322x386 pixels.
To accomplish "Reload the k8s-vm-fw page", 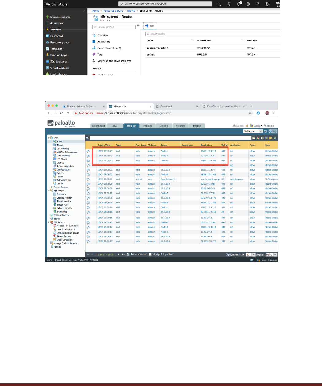I will [x=62, y=113].
